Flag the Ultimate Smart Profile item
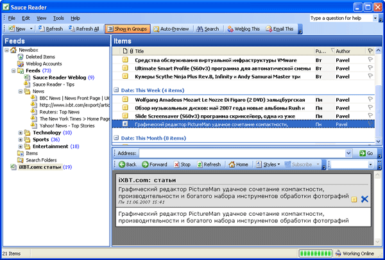 click(x=370, y=68)
